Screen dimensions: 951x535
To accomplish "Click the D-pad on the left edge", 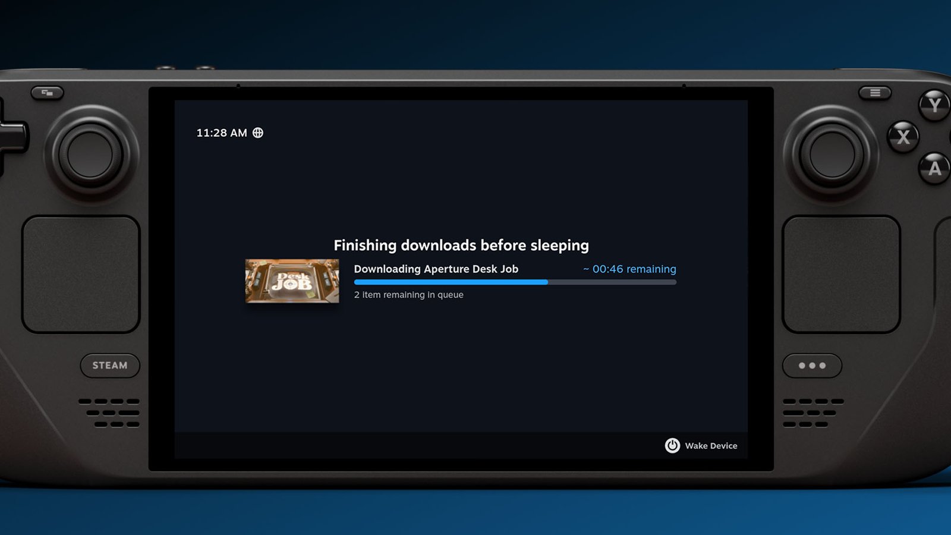I will pos(12,137).
